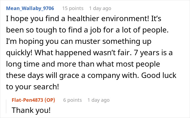Image resolution: width=190 pixels, height=118 pixels.
Task: Click the '(OP)' tag beside Flat-Pen4873
Action: tap(50, 100)
